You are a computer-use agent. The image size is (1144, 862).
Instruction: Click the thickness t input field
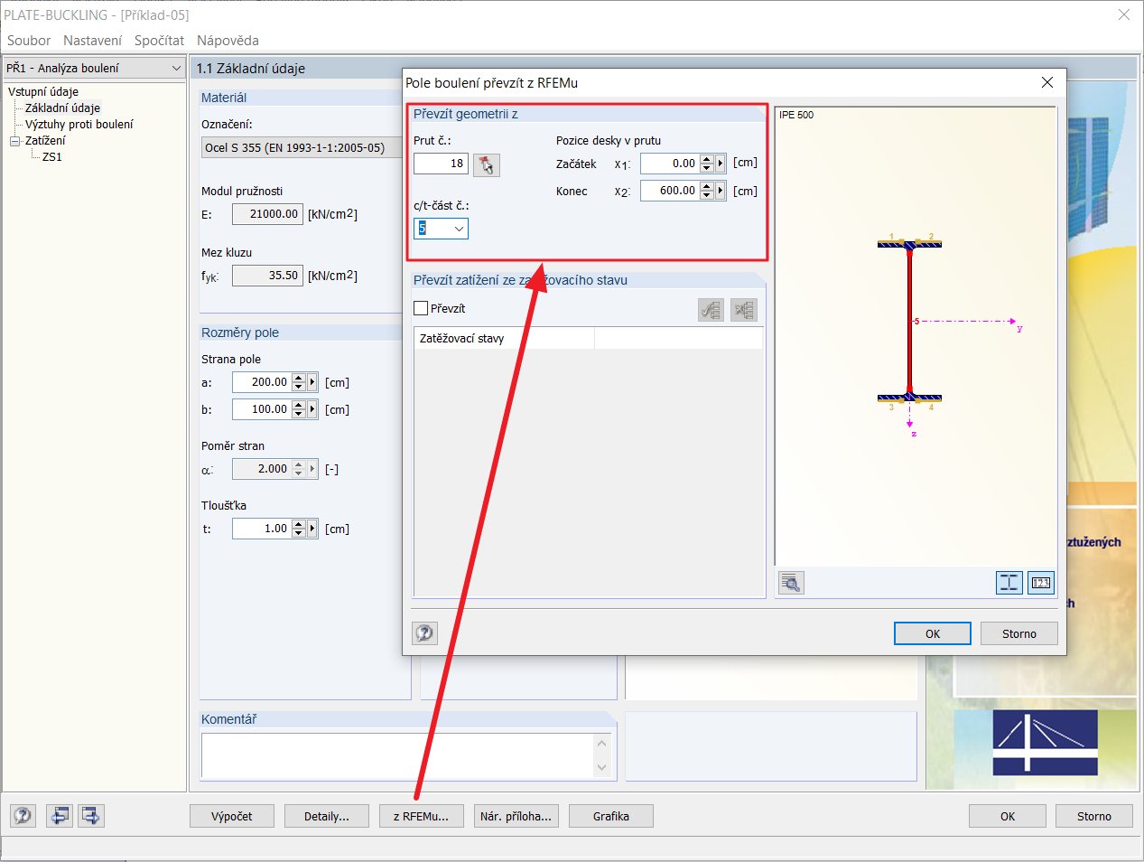coord(262,529)
